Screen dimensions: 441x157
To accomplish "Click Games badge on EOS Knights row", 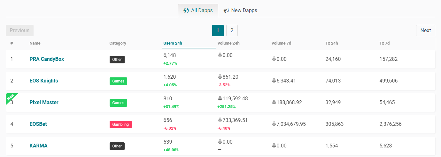I will (118, 81).
